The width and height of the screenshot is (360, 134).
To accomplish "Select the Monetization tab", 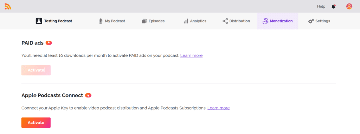I will point(277,21).
